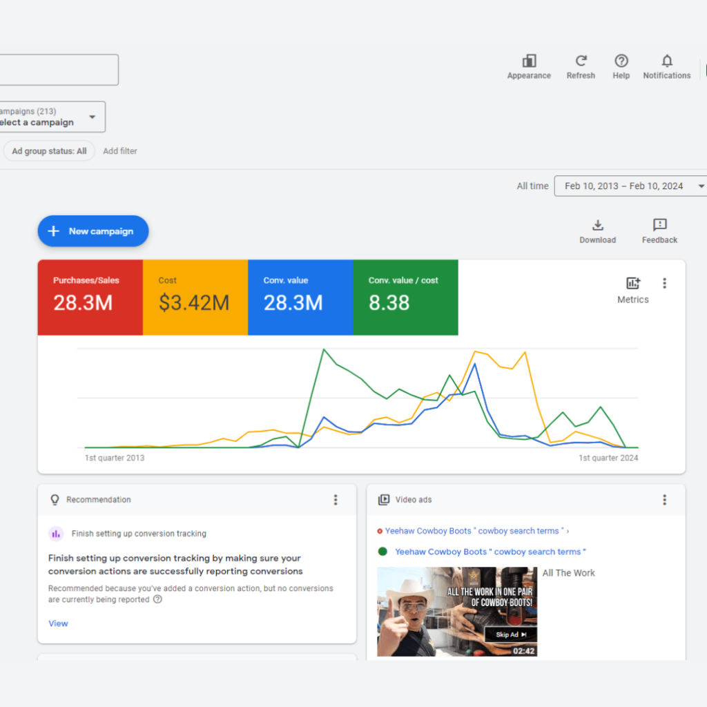Click the View recommendation link
Screen dimensions: 707x707
[58, 623]
